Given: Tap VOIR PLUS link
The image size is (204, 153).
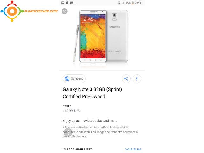Looking at the screenshot, I should click(x=133, y=149).
